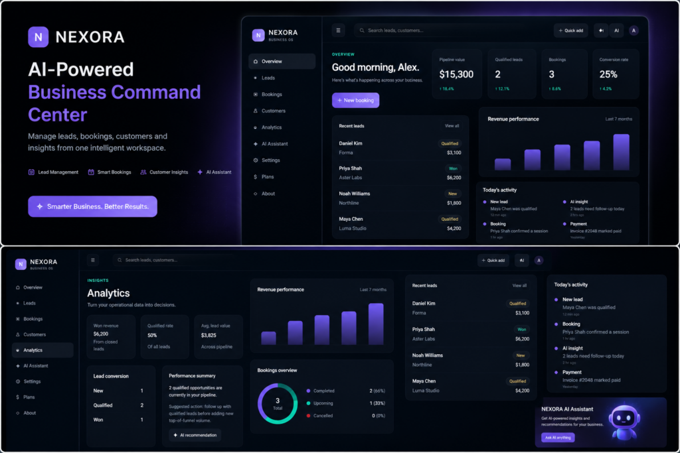Image resolution: width=680 pixels, height=453 pixels.
Task: Click the AI Assistant sparkle icon in hero
Action: pos(200,172)
